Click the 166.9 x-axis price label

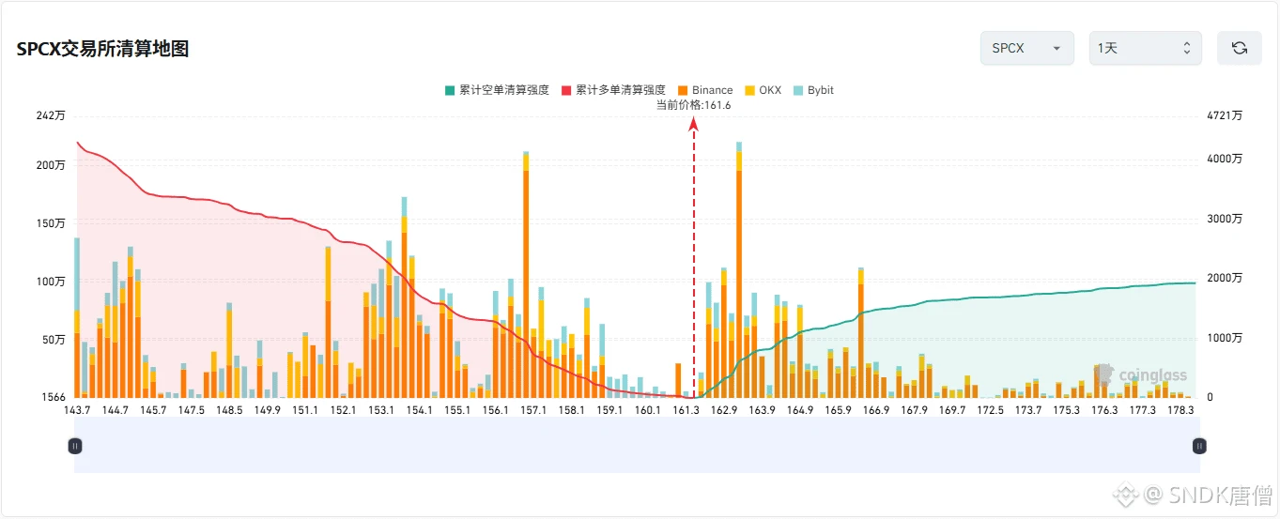(876, 410)
